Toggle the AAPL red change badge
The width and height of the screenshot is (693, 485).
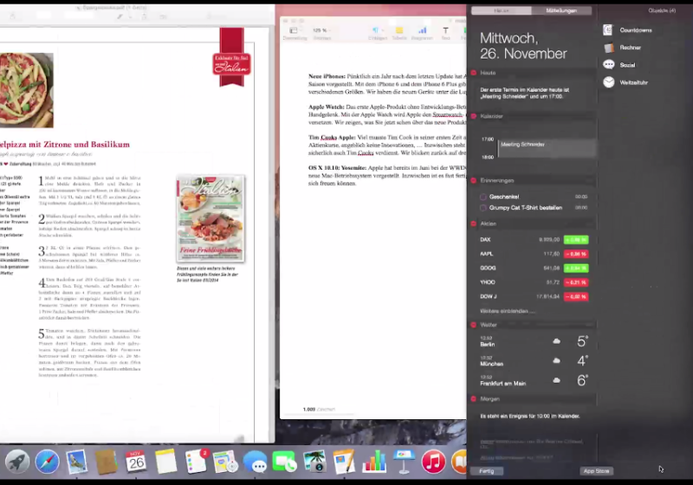pos(576,254)
